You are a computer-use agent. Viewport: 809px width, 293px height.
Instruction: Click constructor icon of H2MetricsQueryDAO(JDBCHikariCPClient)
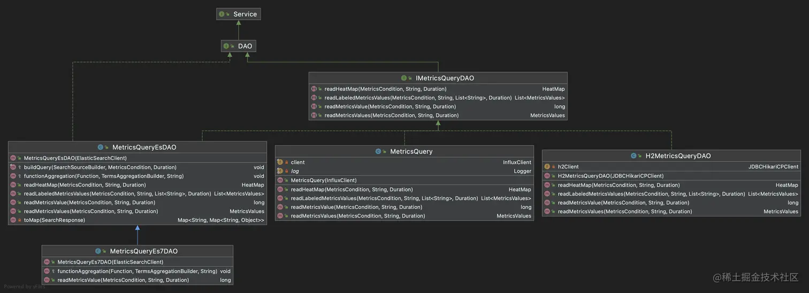coord(547,175)
